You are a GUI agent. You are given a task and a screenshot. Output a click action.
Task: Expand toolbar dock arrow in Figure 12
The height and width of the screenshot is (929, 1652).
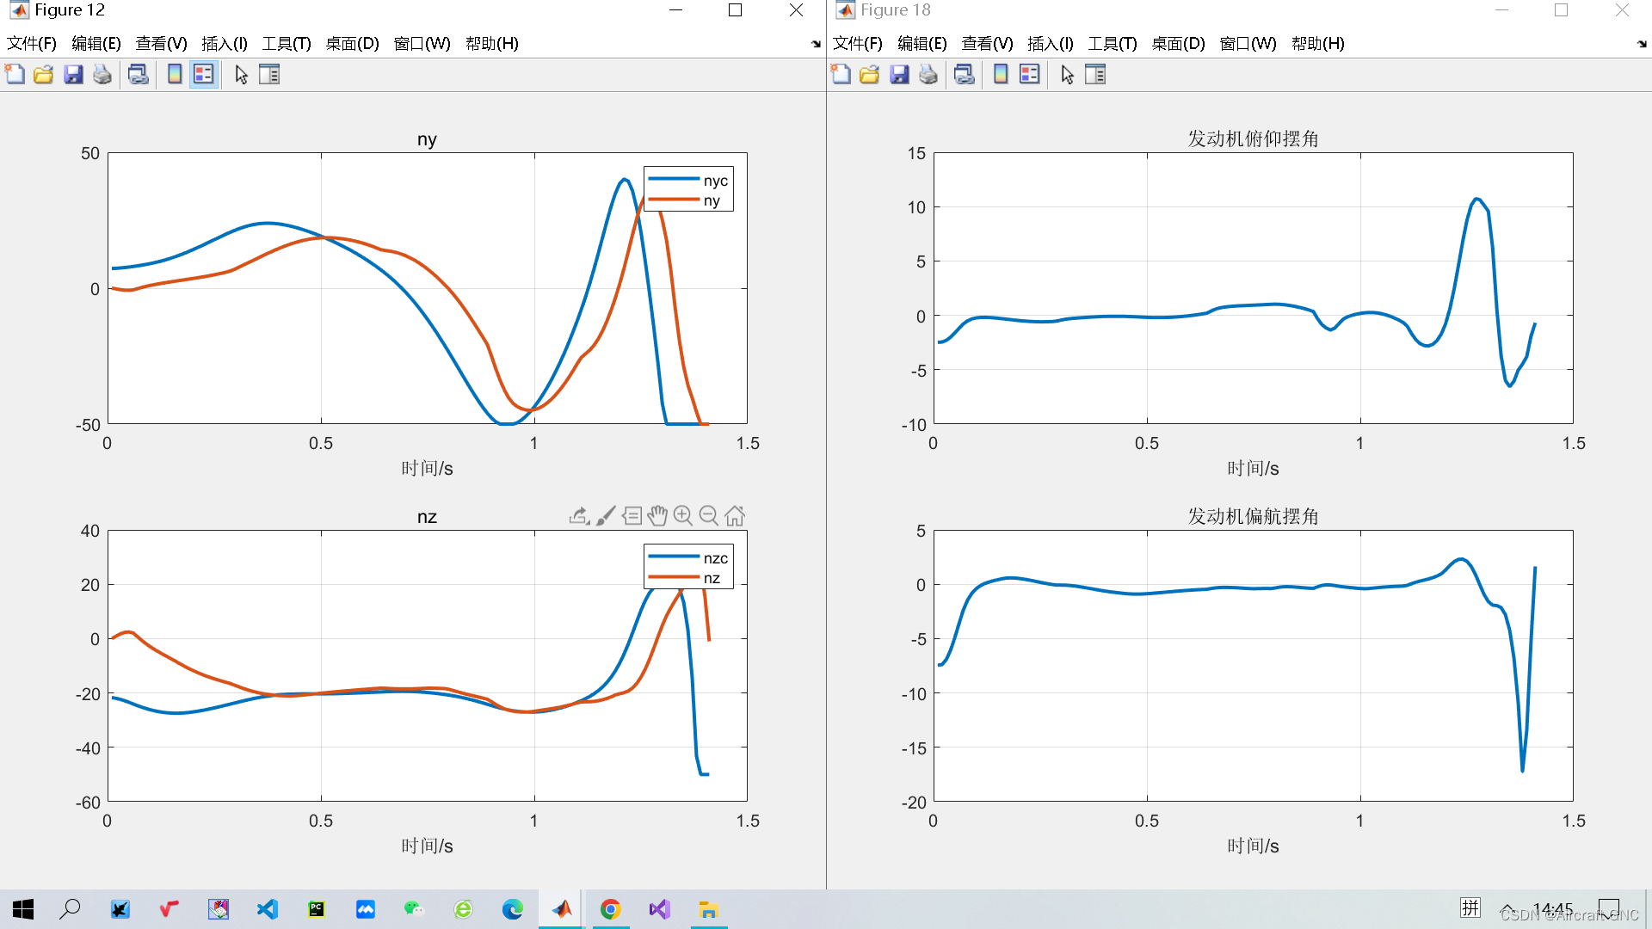pyautogui.click(x=816, y=44)
